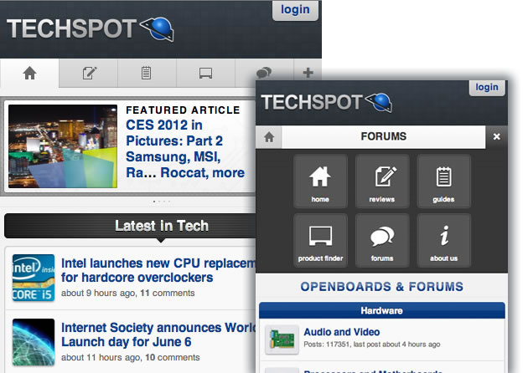Image resolution: width=528 pixels, height=373 pixels.
Task: Expand more options with the plus tab
Action: tap(308, 71)
